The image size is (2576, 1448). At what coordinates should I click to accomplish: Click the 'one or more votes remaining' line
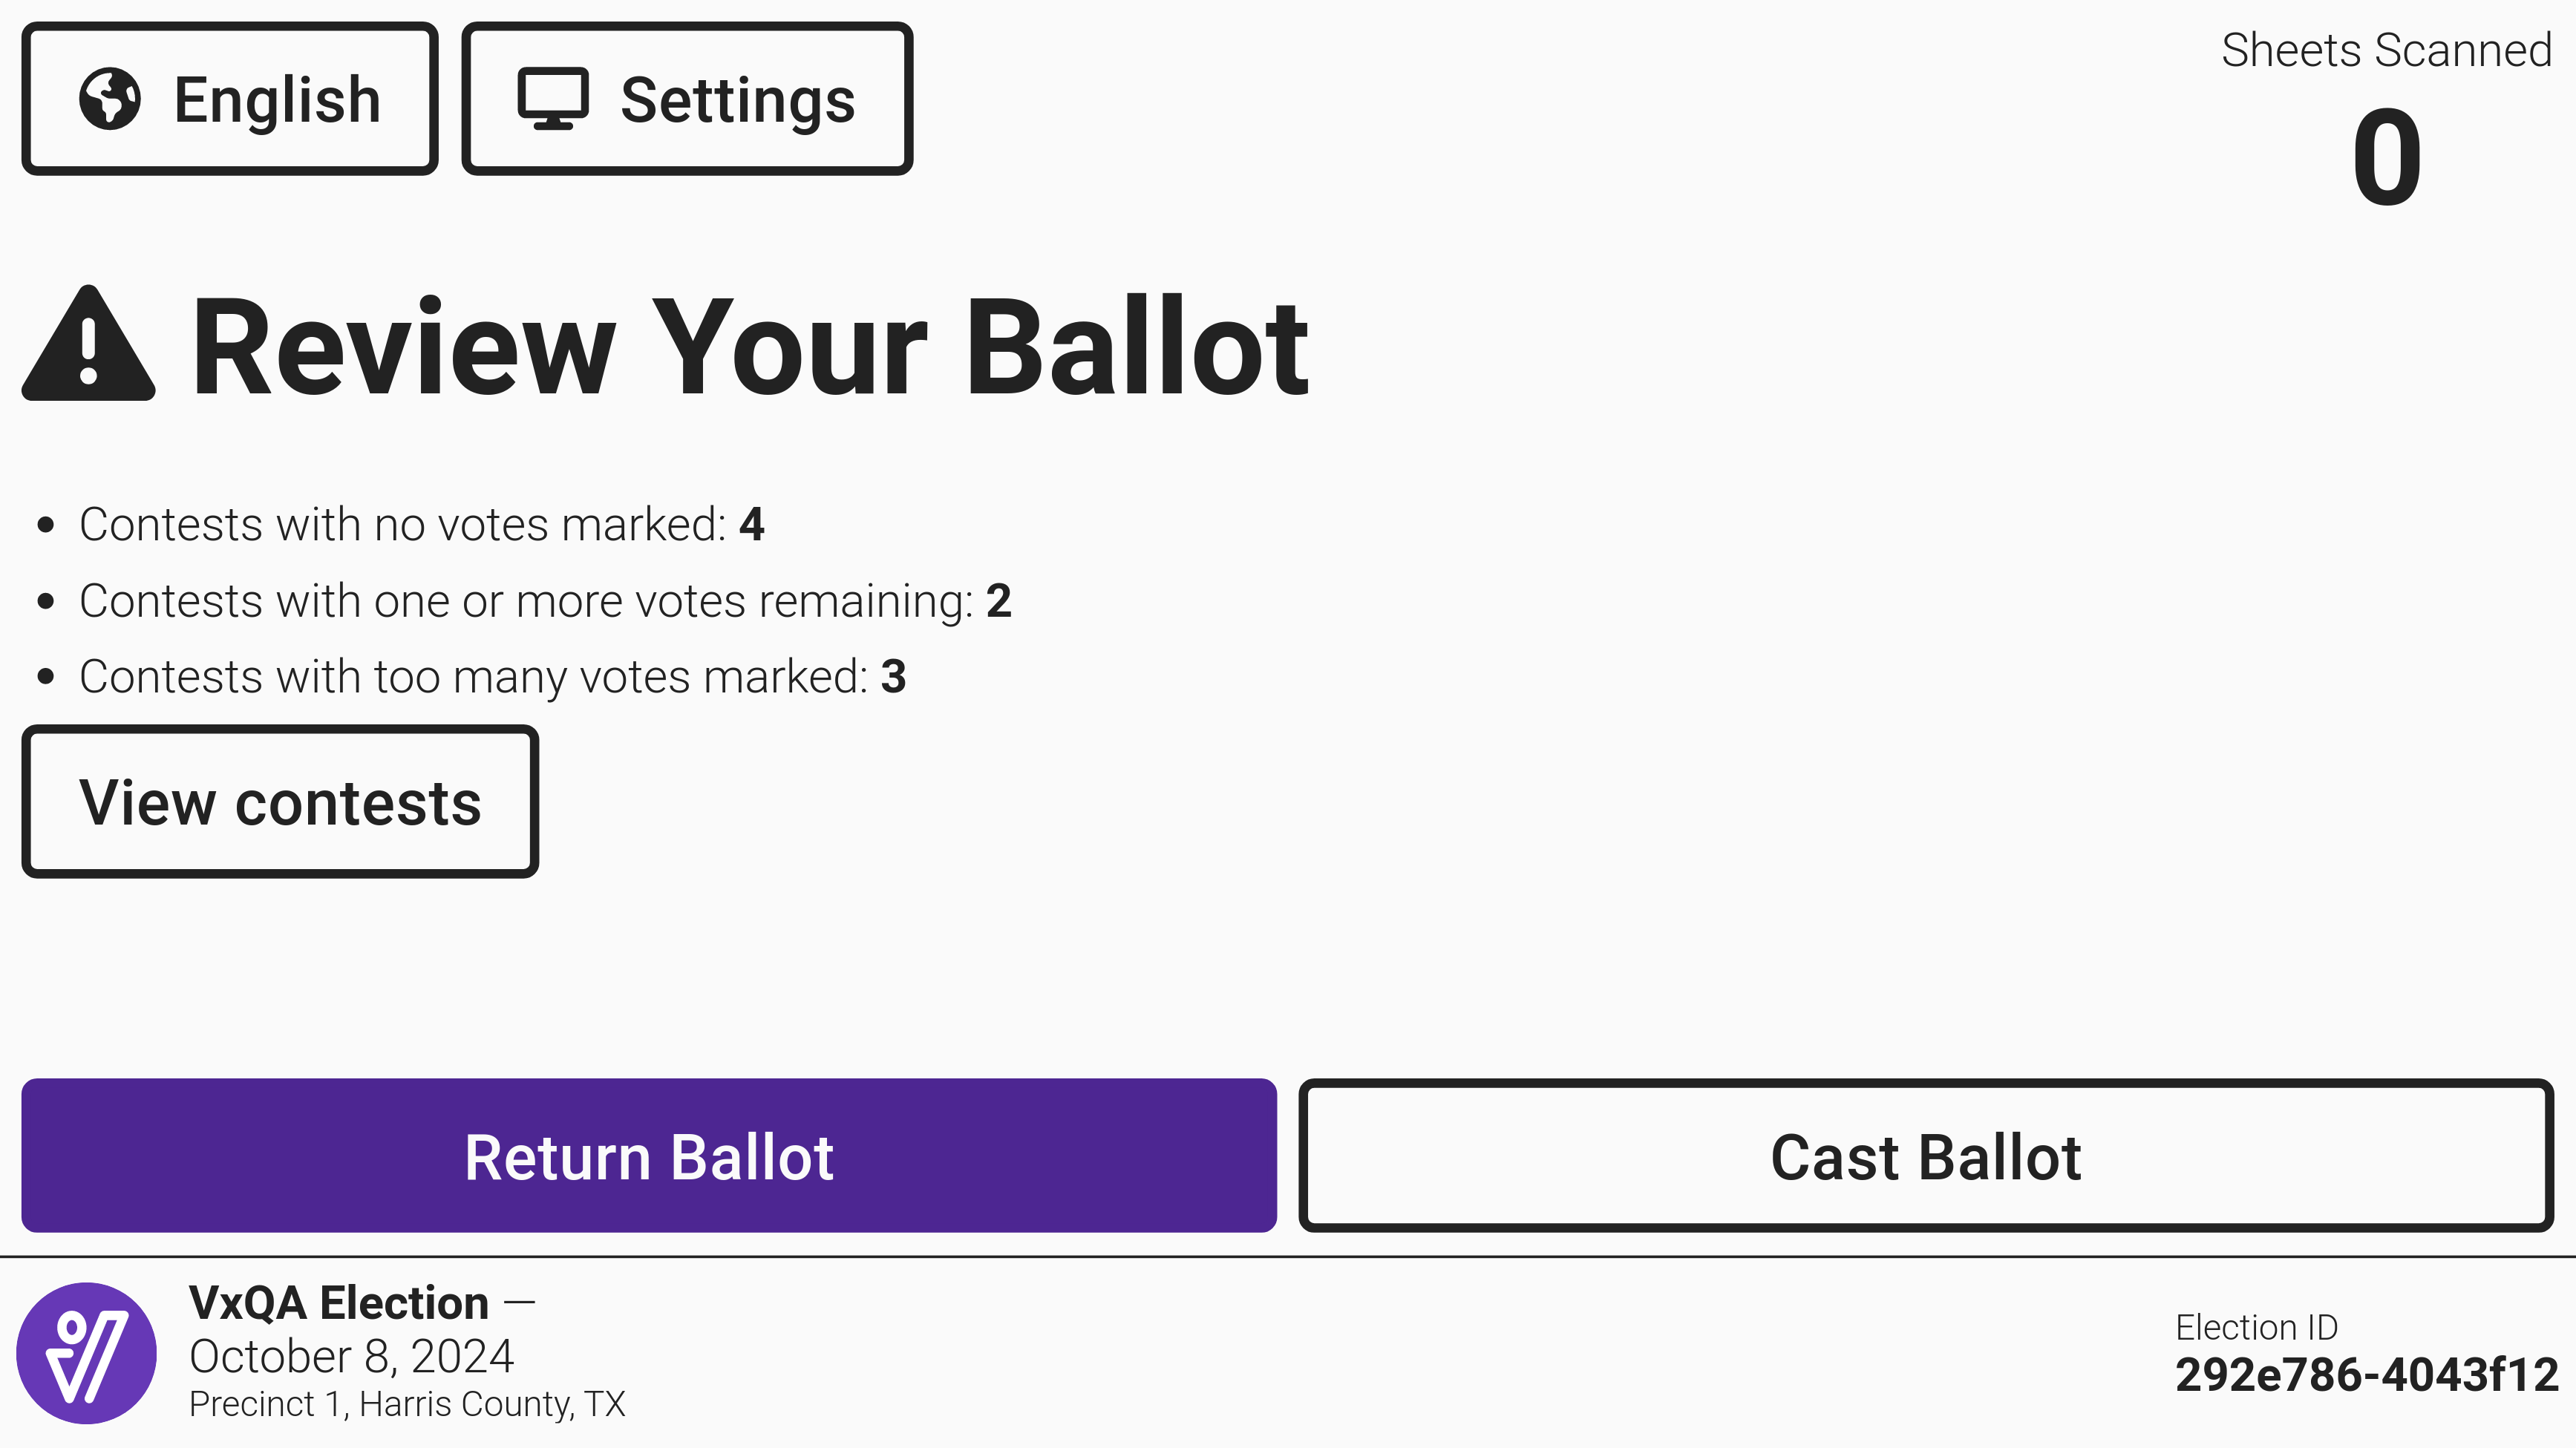coord(545,601)
